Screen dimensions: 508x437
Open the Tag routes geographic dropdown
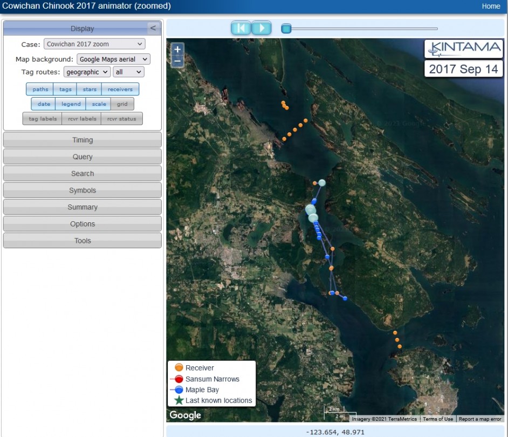[87, 72]
